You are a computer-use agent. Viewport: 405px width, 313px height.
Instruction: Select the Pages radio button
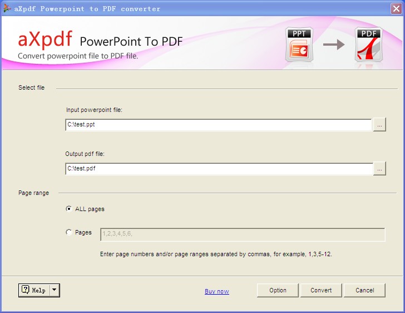coord(69,232)
